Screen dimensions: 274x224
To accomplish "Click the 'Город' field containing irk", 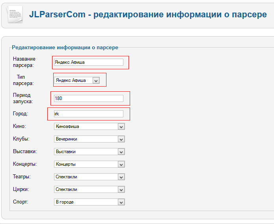I will [x=89, y=114].
